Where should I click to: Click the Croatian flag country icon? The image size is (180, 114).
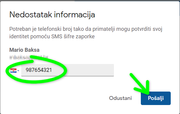pyautogui.click(x=13, y=71)
